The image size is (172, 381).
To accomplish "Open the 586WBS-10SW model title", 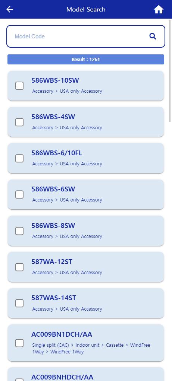I will [x=55, y=80].
